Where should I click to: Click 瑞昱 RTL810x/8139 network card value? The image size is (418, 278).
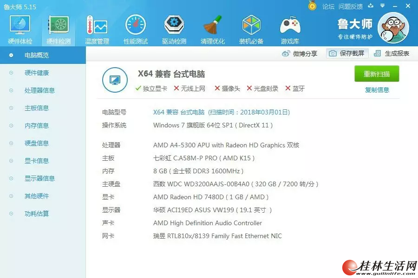tap(217, 236)
